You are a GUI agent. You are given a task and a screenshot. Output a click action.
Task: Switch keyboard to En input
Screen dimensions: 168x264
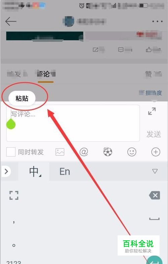point(65,172)
